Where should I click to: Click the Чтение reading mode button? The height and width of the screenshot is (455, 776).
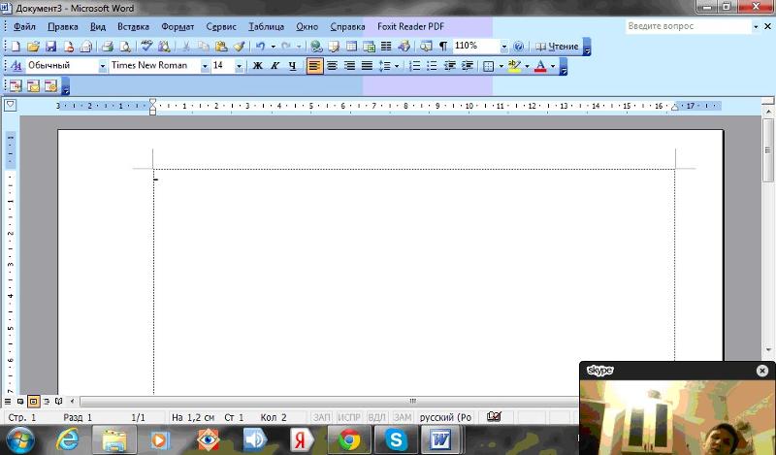pos(557,47)
